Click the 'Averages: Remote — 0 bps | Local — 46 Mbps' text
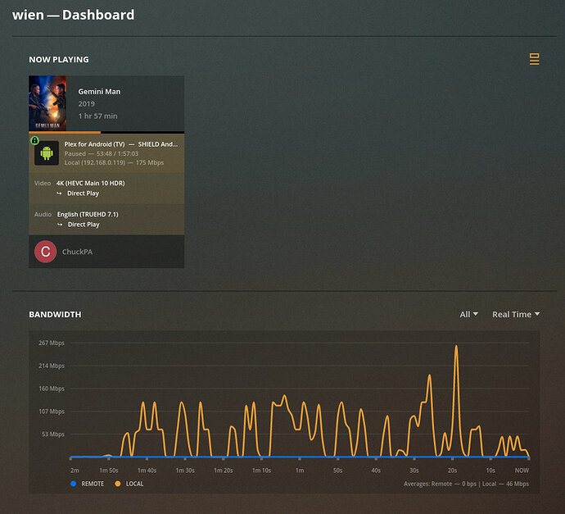 pos(466,484)
